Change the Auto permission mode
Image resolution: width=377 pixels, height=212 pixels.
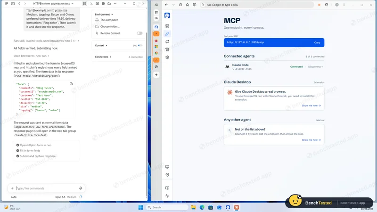coord(14,197)
